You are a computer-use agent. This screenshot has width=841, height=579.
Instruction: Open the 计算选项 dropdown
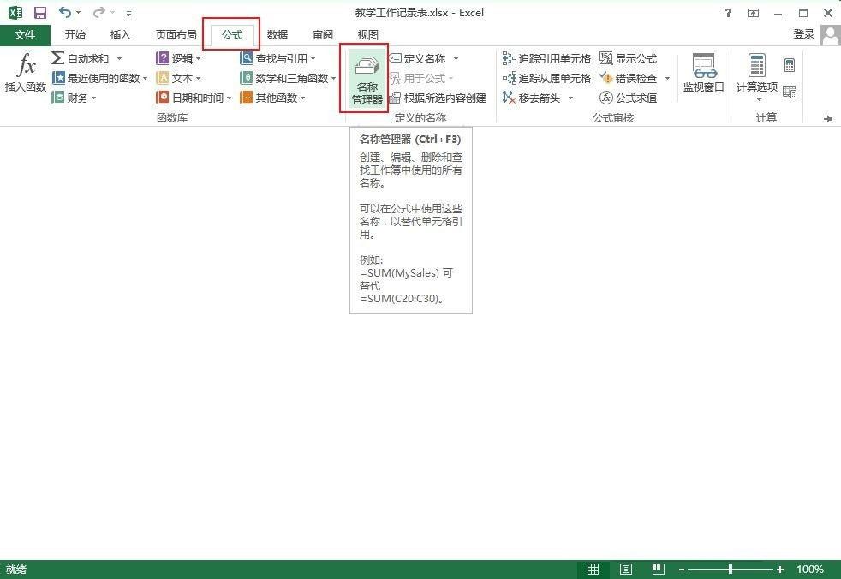(x=756, y=77)
